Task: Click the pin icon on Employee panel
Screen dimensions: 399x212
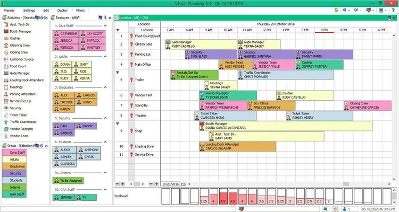Action: pyautogui.click(x=104, y=17)
